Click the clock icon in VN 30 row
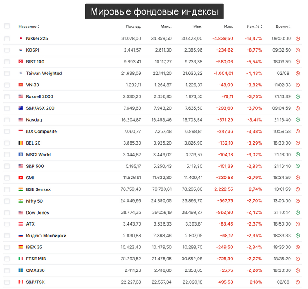 297,85
